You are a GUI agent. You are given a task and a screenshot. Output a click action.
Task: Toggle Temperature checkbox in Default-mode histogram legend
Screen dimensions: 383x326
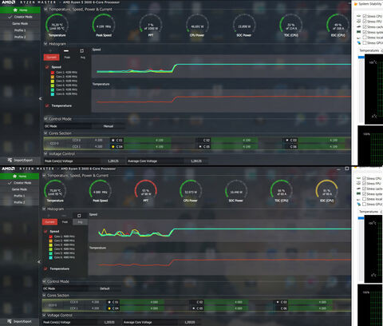coord(45,268)
